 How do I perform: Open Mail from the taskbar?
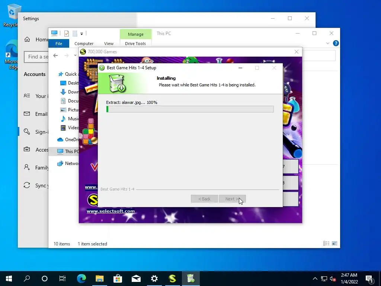pyautogui.click(x=136, y=279)
